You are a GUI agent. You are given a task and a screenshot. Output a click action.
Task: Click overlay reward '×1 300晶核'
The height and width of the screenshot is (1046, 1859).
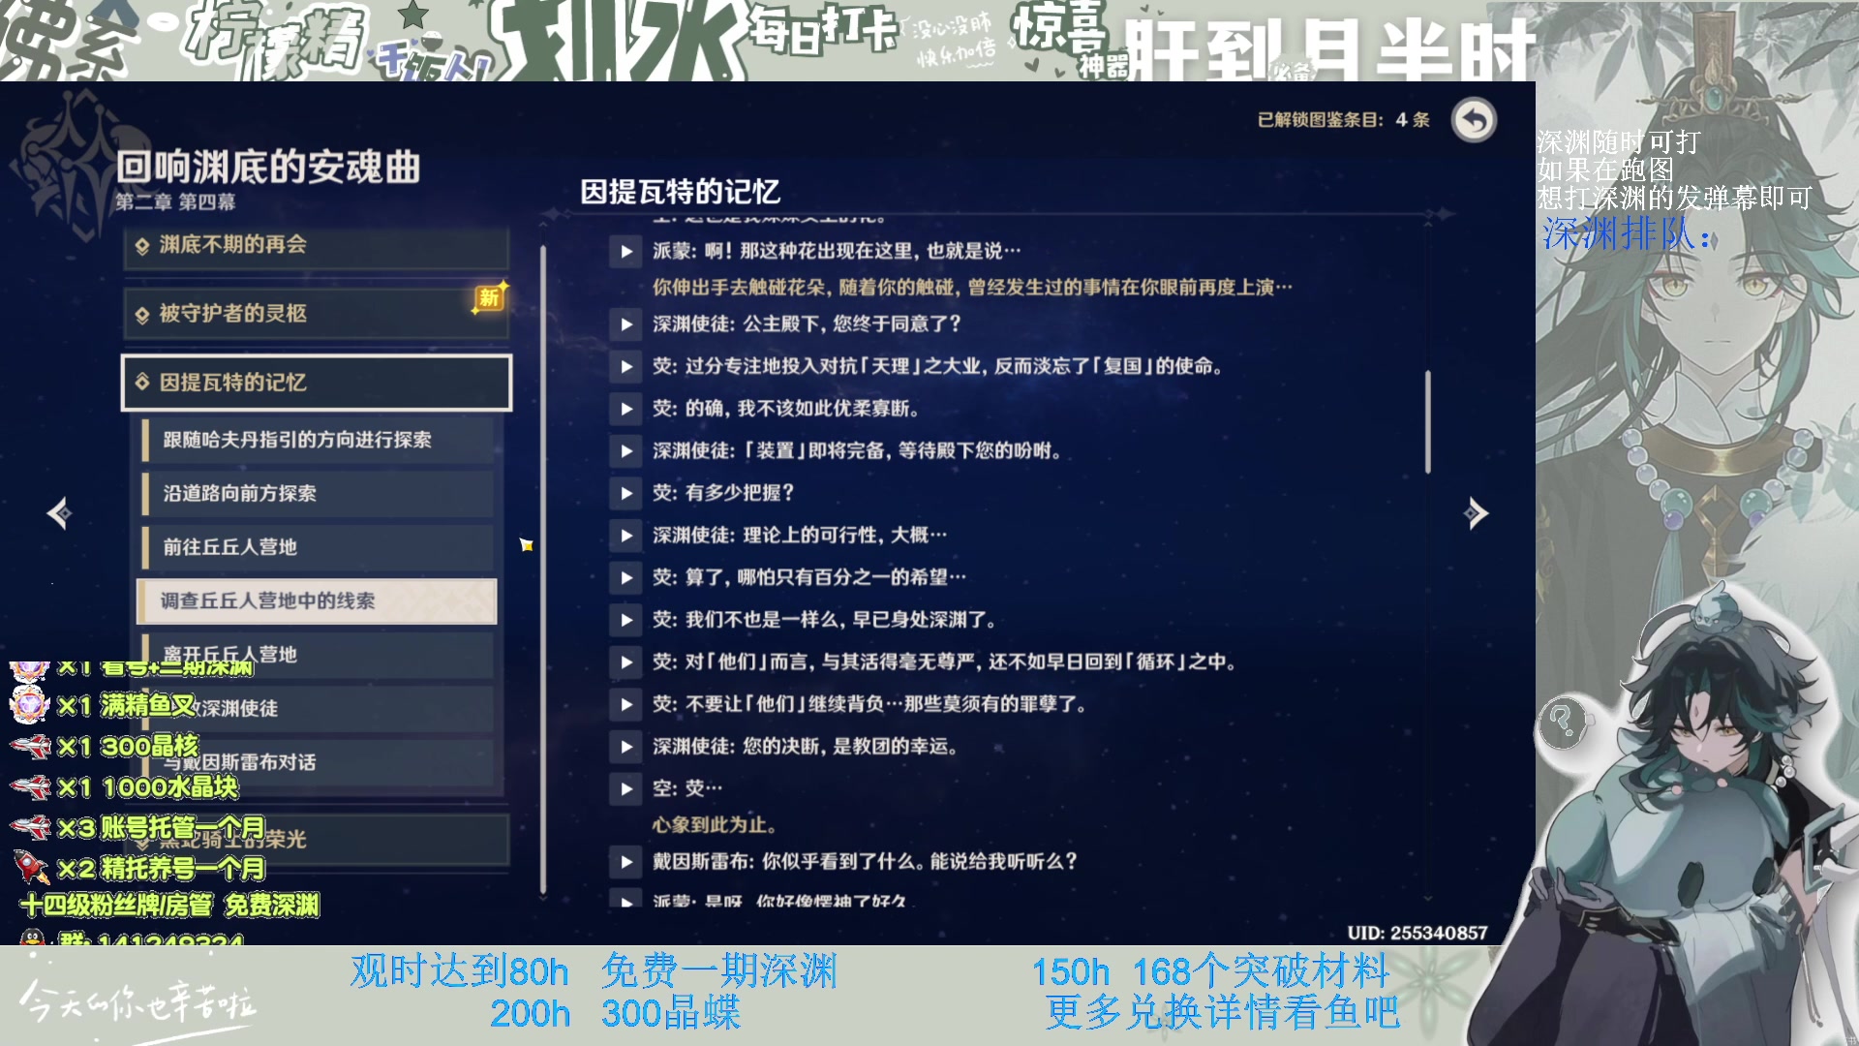pyautogui.click(x=103, y=747)
